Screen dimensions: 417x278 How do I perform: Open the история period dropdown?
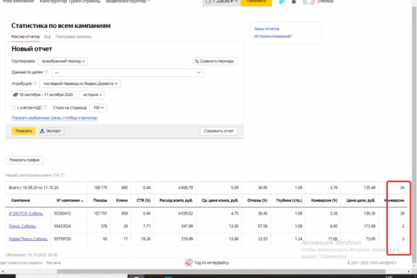coord(92,95)
